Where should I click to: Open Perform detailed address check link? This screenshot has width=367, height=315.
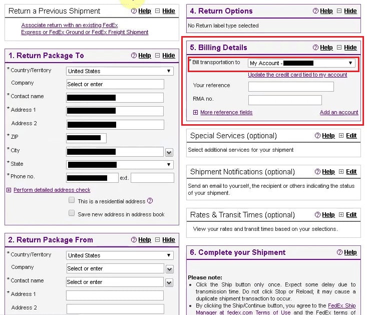pos(52,190)
